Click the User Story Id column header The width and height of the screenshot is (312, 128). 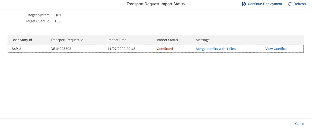[22, 40]
